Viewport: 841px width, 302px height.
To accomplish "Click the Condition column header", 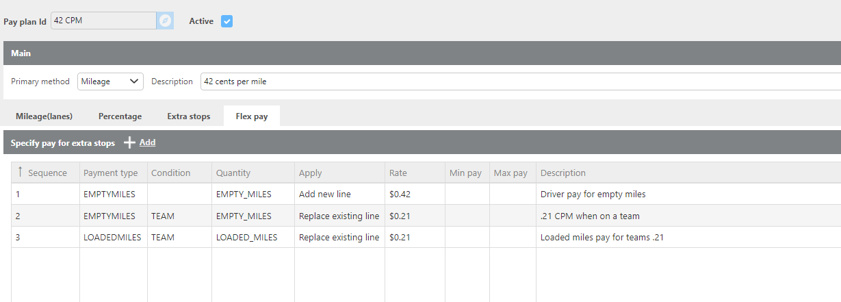I will tap(170, 173).
